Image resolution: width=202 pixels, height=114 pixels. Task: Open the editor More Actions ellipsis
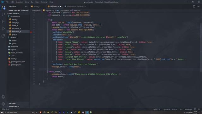coord(199,6)
